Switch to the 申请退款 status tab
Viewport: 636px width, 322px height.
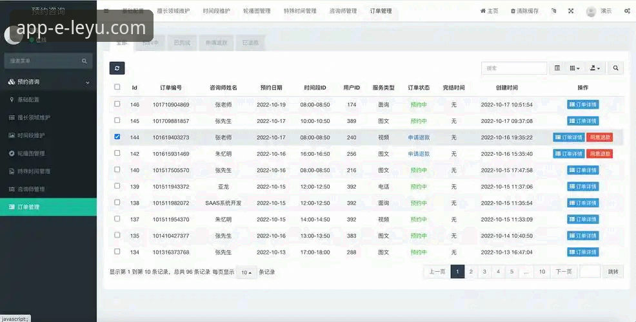pos(216,43)
